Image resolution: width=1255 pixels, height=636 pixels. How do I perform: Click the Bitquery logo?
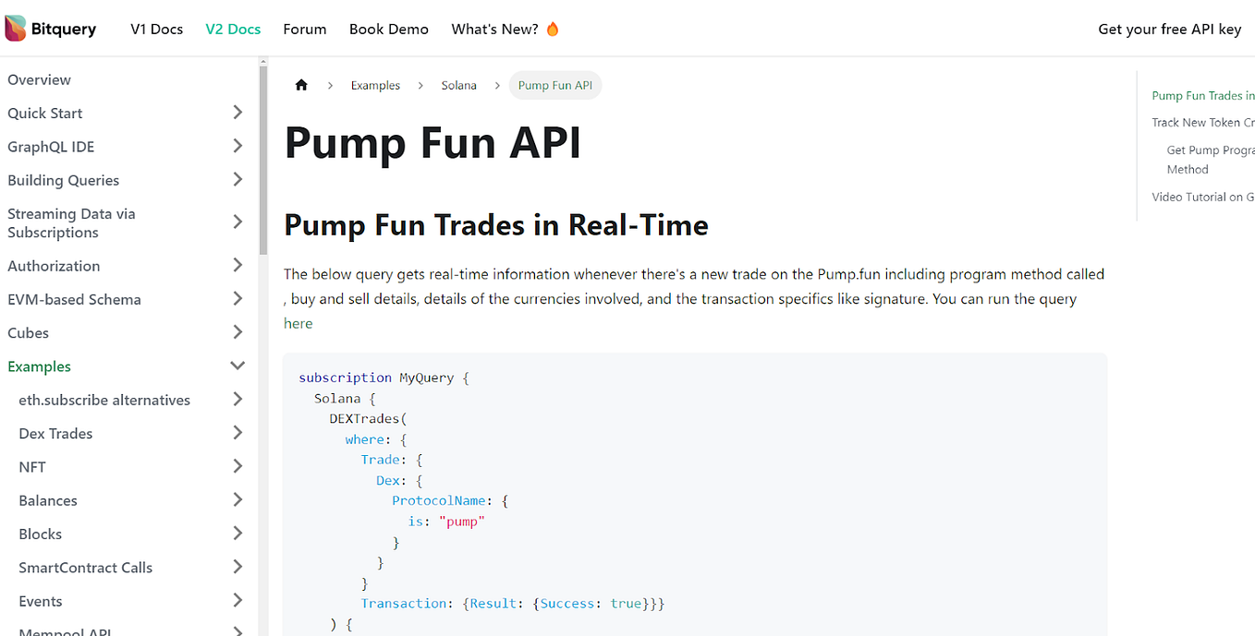51,28
